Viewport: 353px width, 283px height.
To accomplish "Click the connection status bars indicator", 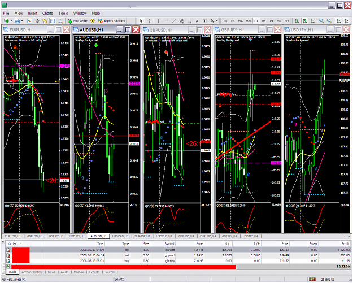I will pos(312,279).
